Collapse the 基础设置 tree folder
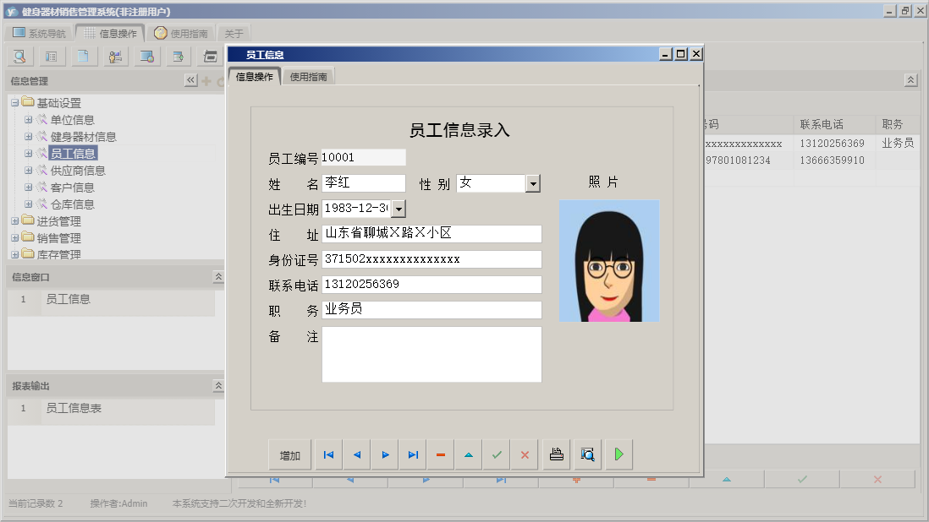The width and height of the screenshot is (929, 522). point(15,103)
